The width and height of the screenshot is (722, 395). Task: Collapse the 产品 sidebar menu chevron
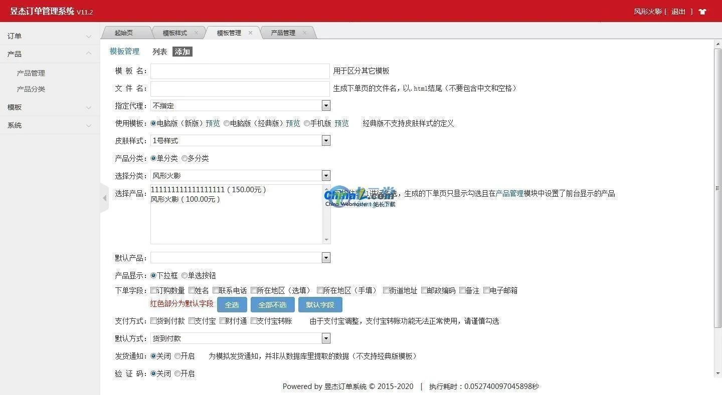(89, 54)
